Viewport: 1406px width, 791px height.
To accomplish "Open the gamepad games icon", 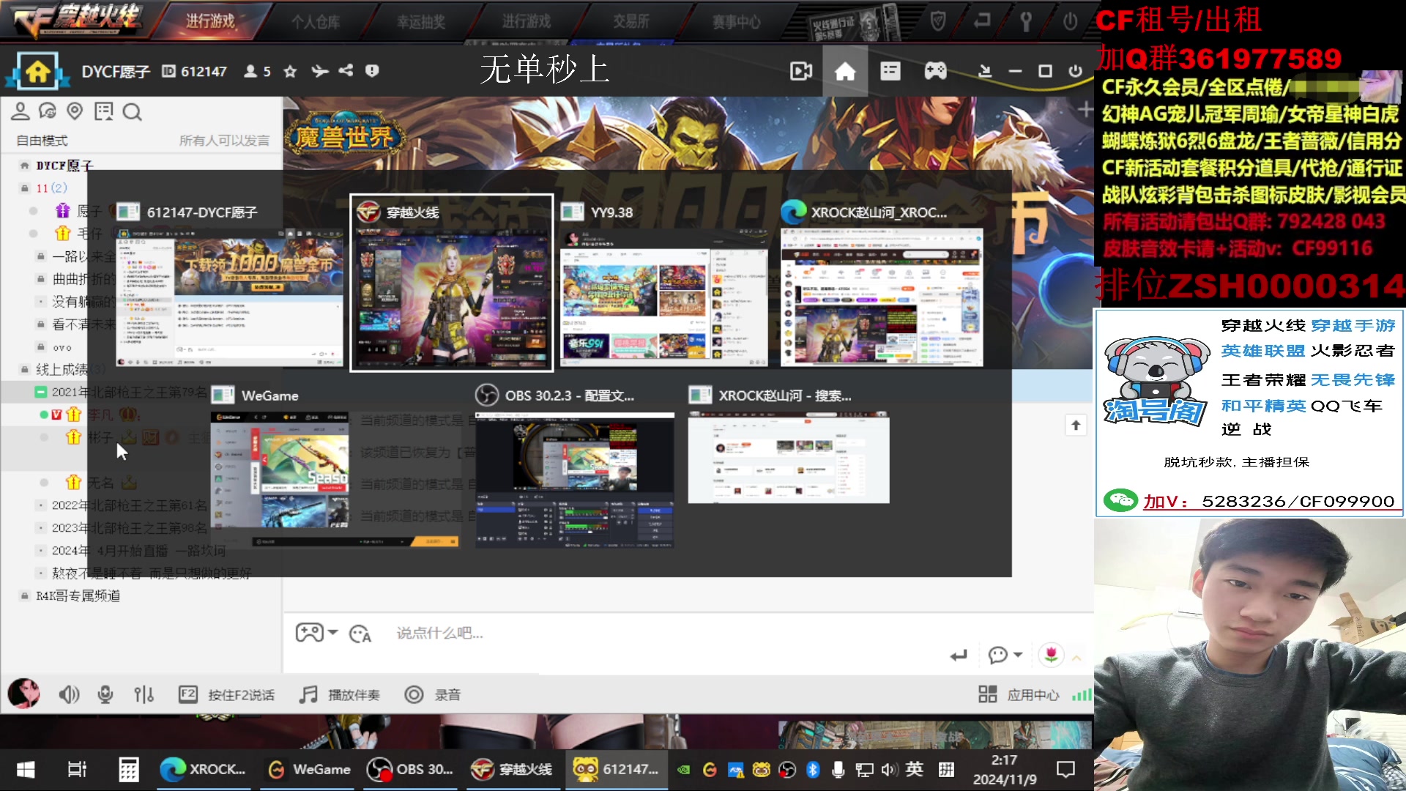I will point(935,71).
